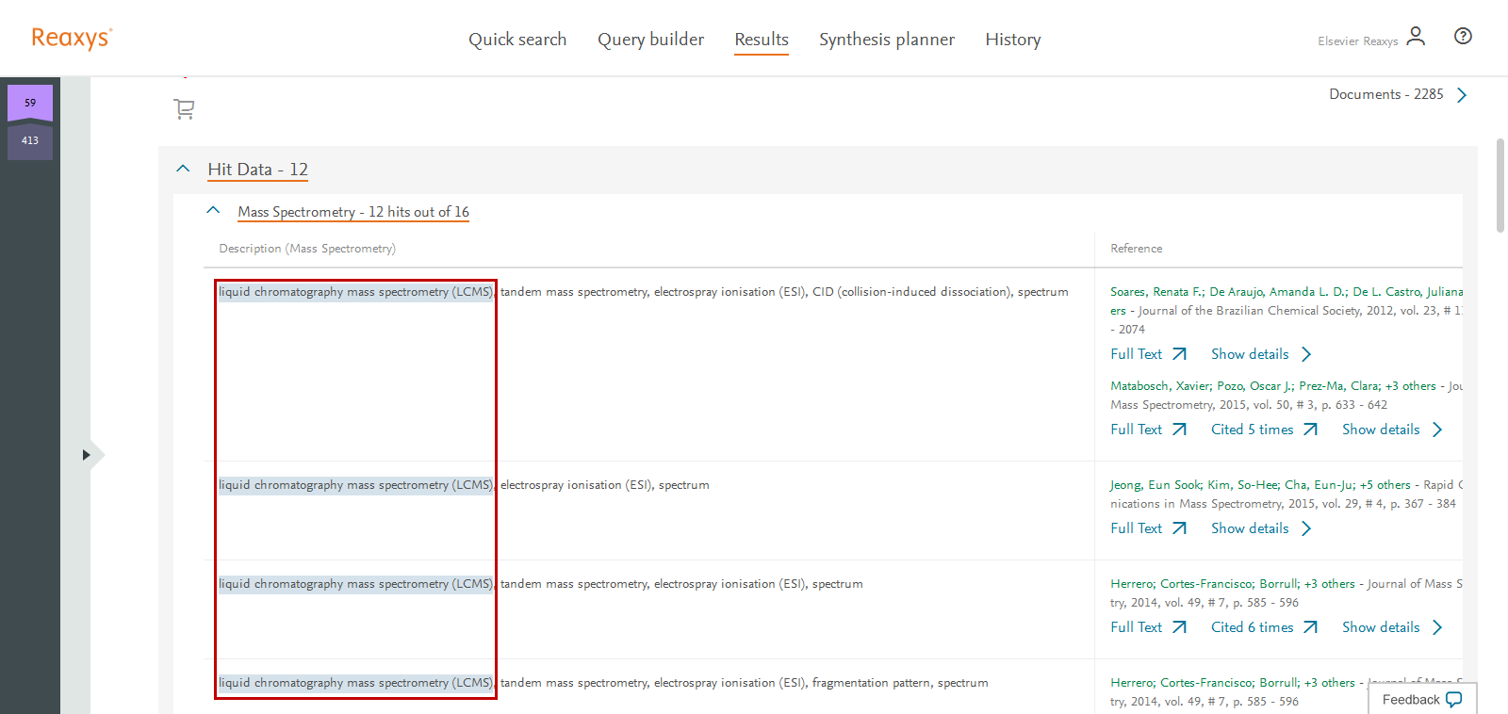Click the vertical page scrollbar
Screen dimensions: 1508x714
pos(1500,186)
